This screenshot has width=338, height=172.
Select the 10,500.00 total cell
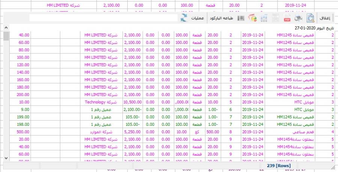[133, 102]
